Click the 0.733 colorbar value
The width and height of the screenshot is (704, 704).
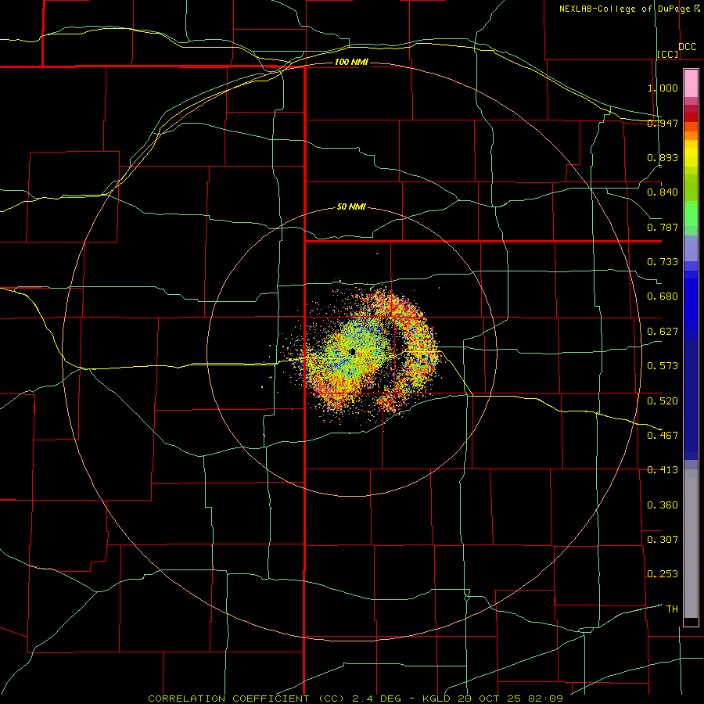click(663, 262)
